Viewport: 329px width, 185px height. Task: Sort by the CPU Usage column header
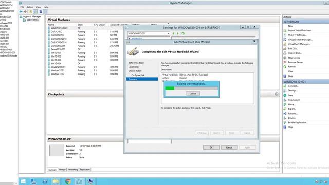(99, 25)
